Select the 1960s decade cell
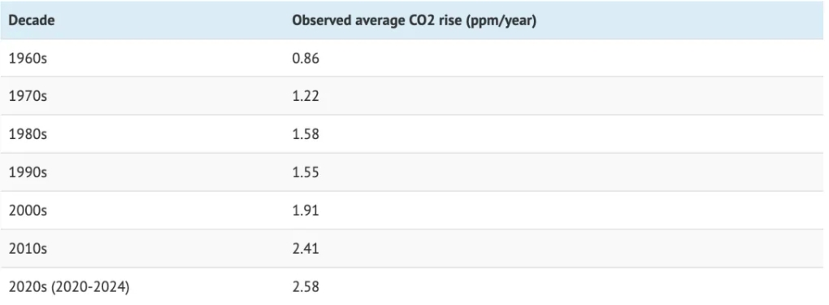Image resolution: width=829 pixels, height=305 pixels. pos(142,59)
